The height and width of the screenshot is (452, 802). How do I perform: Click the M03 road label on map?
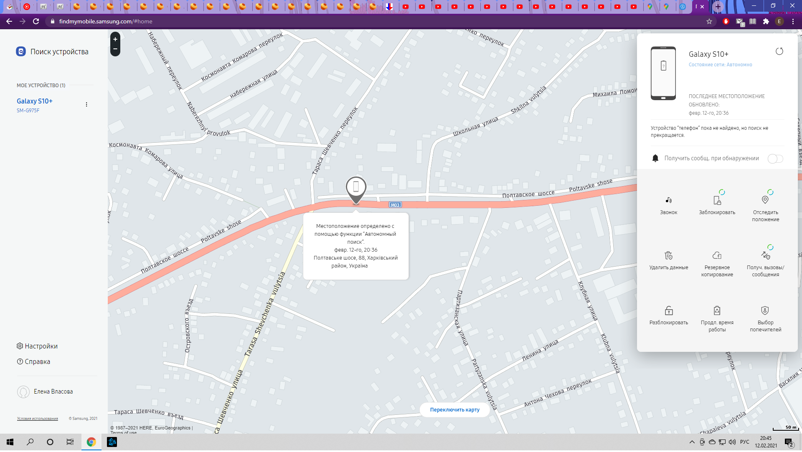pos(395,205)
